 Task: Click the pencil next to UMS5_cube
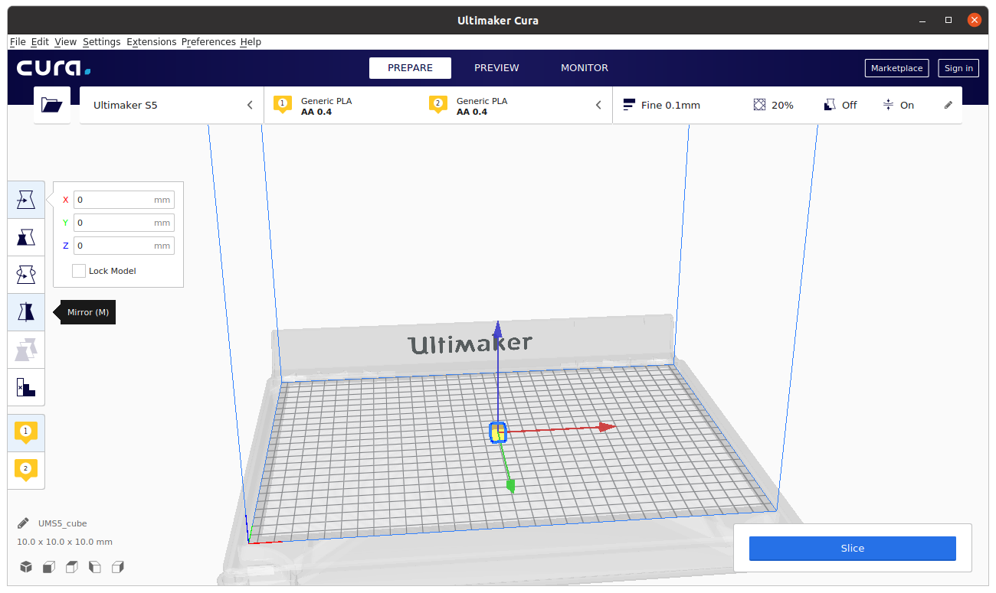tap(24, 523)
